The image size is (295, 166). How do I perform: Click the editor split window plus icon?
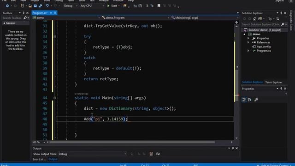236,23
